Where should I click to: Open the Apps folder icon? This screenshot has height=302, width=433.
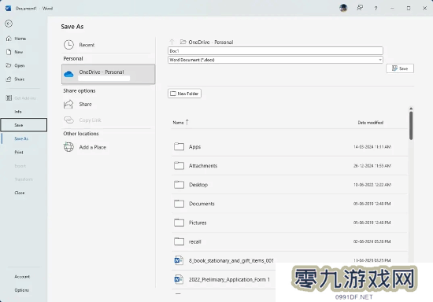pyautogui.click(x=179, y=146)
